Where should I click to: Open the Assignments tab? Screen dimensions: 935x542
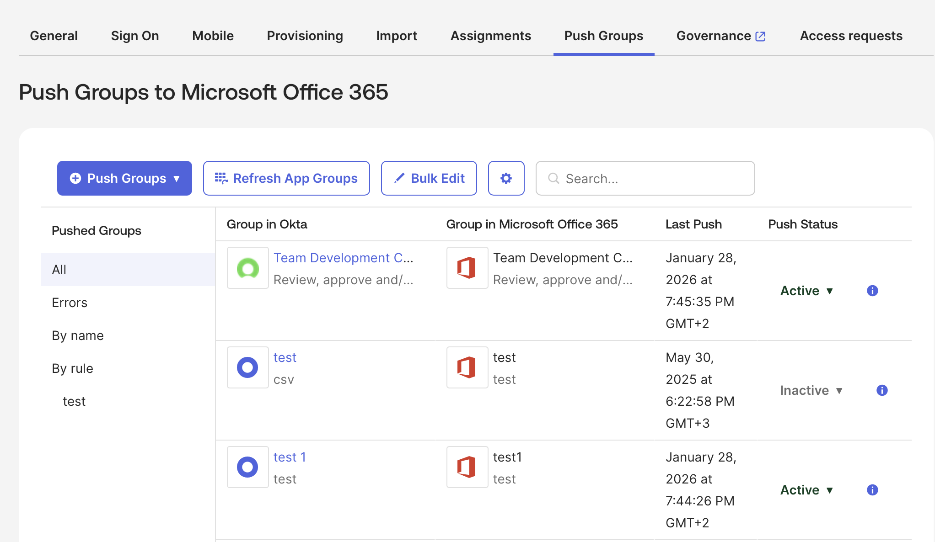491,36
